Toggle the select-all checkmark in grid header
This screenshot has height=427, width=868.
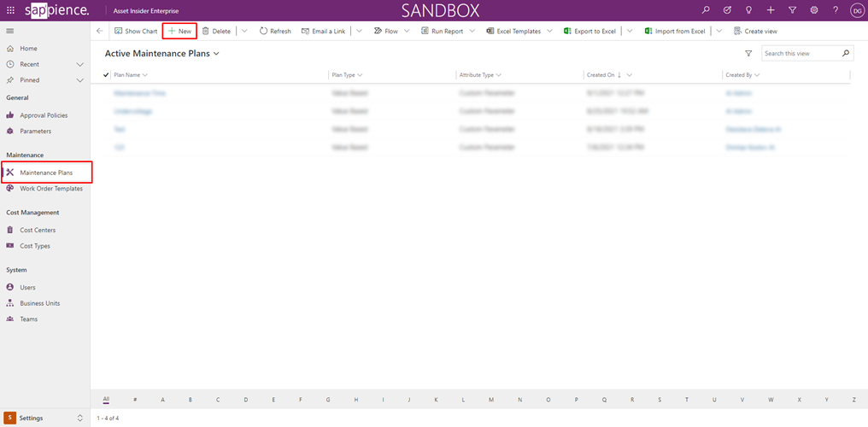pyautogui.click(x=106, y=75)
